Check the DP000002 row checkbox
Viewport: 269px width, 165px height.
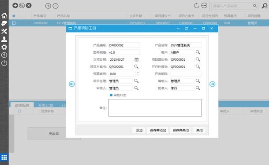click(x=14, y=23)
